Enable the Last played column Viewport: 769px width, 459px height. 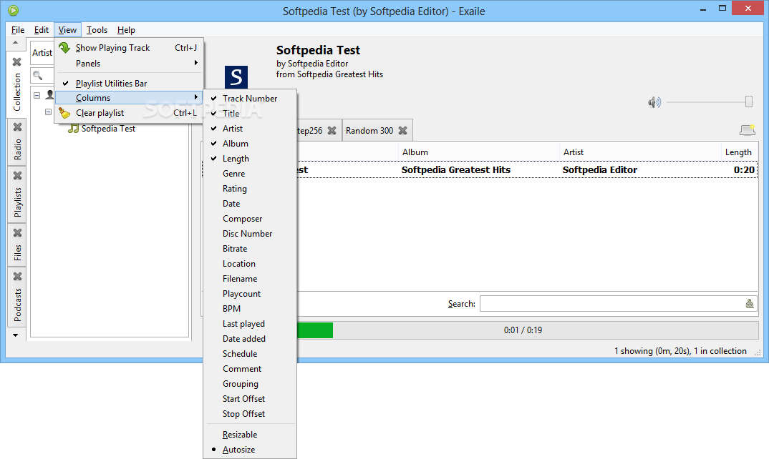250,324
